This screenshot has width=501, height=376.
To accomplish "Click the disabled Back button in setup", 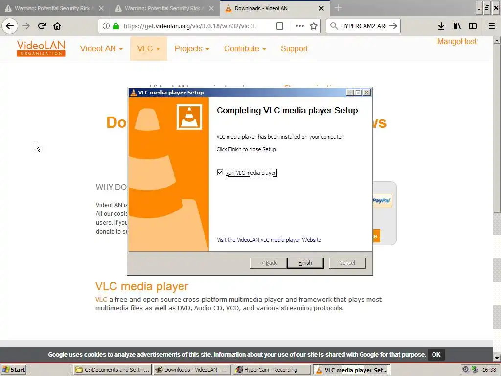I will click(269, 263).
